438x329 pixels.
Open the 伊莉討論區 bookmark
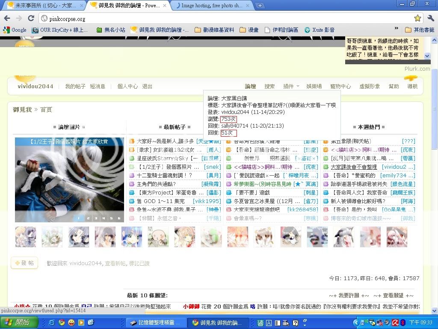tap(281, 30)
